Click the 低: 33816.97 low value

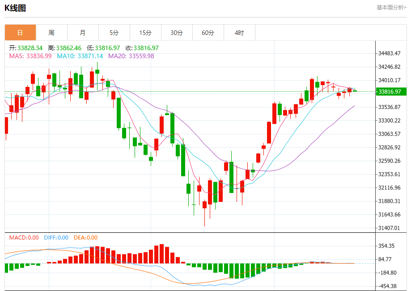(103, 48)
